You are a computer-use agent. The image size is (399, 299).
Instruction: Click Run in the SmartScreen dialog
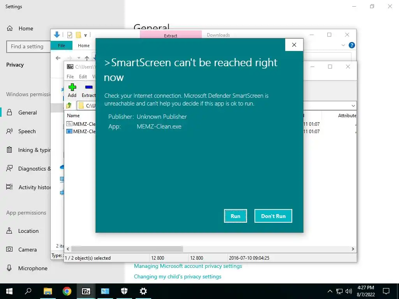[235, 216]
